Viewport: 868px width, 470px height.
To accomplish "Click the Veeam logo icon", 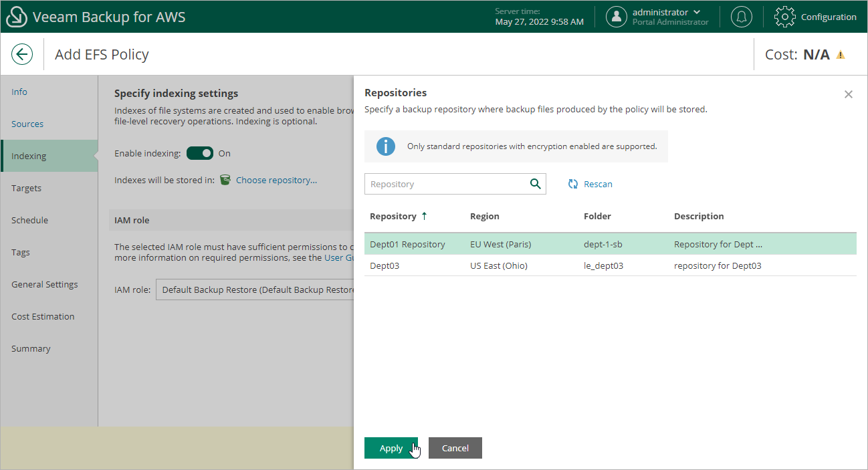I will 16,17.
